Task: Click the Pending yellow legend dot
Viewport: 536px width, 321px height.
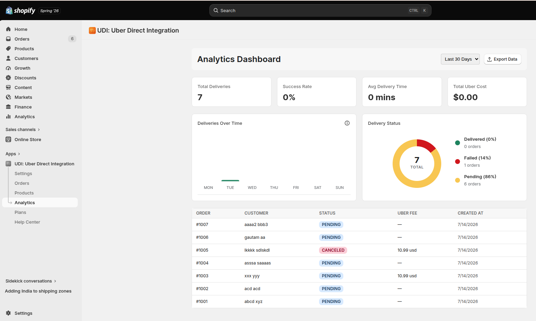Action: pyautogui.click(x=458, y=180)
